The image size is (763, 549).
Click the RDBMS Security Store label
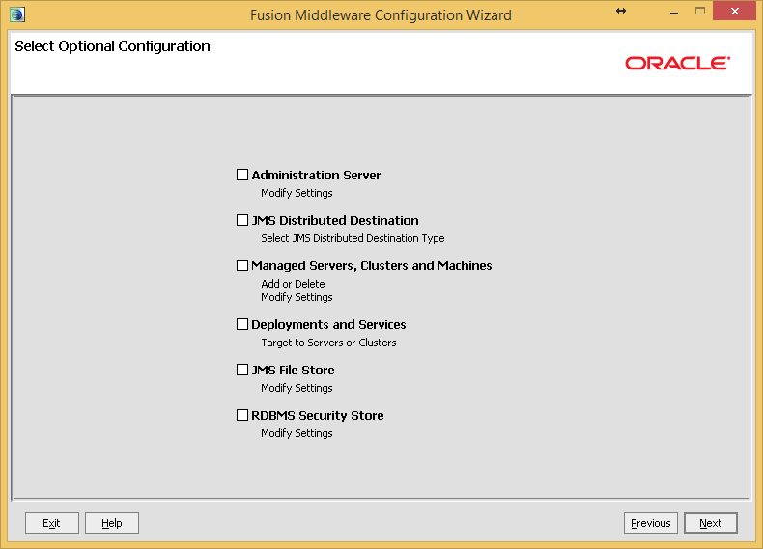(x=317, y=415)
